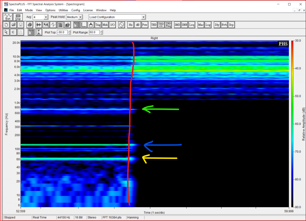This screenshot has width=306, height=221.
Task: Expand the Load Configuration dropdown
Action: click(x=143, y=17)
